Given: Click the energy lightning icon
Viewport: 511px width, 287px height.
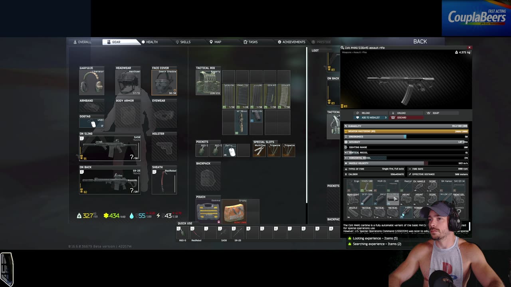Looking at the screenshot, I should coord(158,216).
